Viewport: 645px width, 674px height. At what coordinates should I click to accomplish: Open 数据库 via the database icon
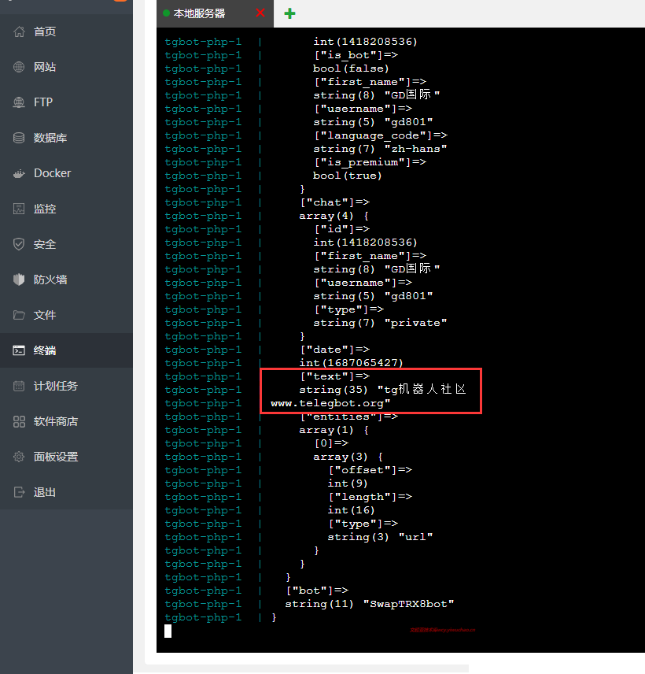(19, 138)
